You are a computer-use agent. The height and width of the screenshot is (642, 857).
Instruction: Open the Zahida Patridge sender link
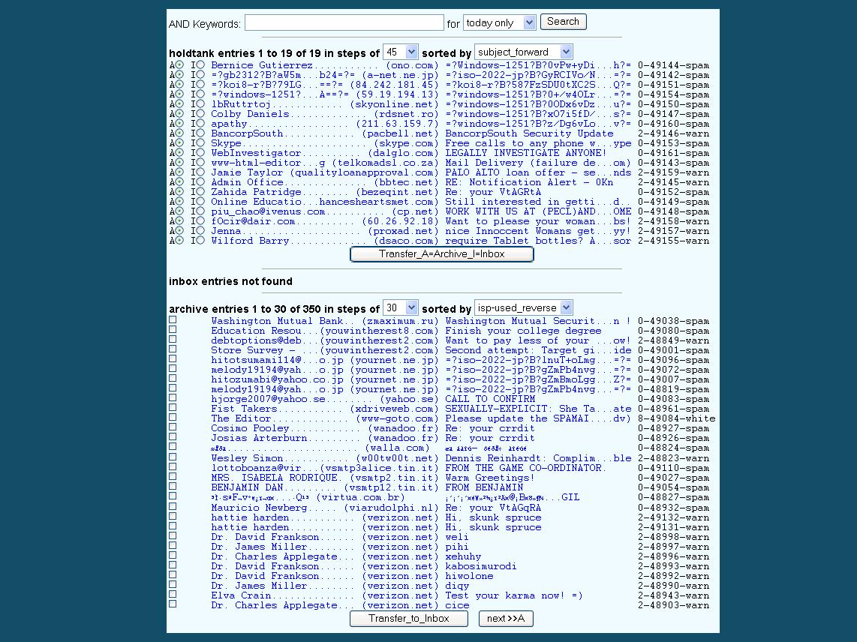point(325,192)
